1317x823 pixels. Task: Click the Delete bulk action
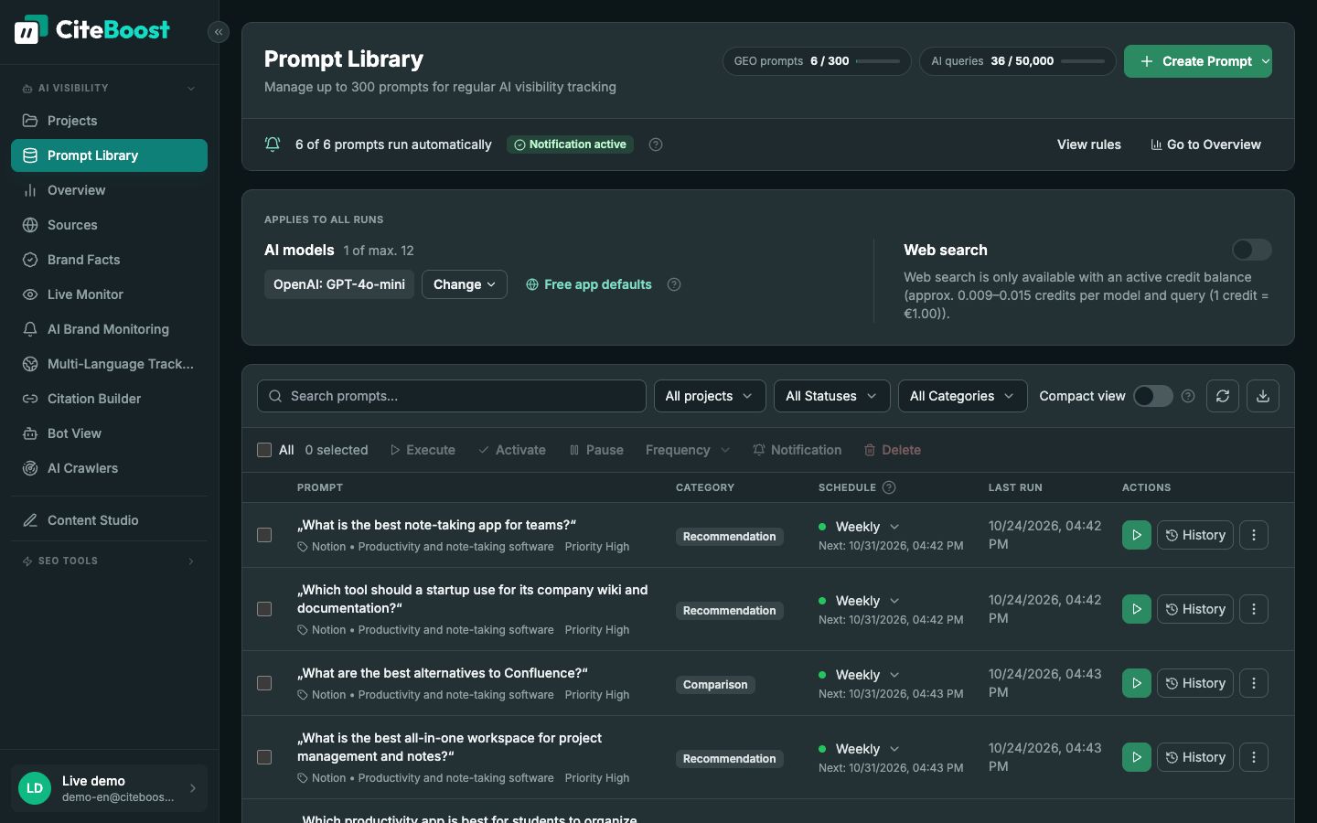[x=893, y=450]
